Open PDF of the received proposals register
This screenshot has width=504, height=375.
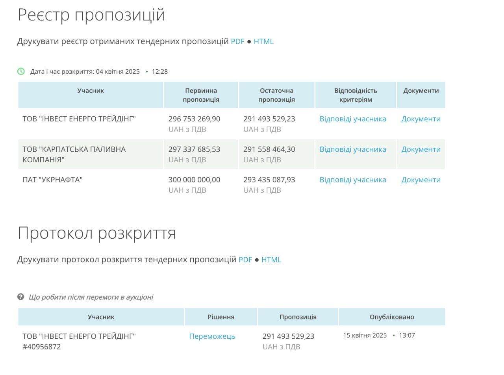point(237,41)
